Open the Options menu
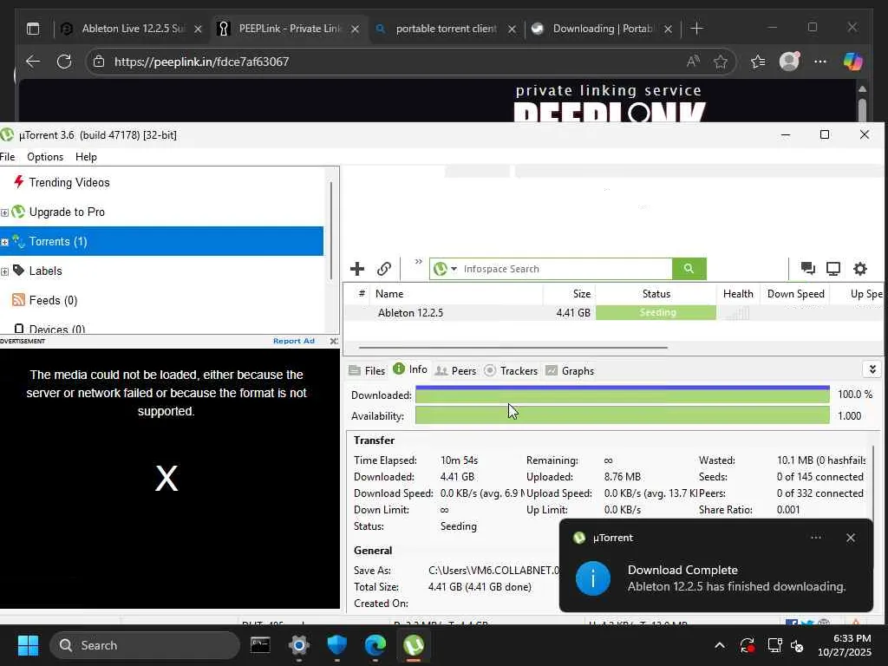Viewport: 888px width, 666px height. tap(45, 157)
